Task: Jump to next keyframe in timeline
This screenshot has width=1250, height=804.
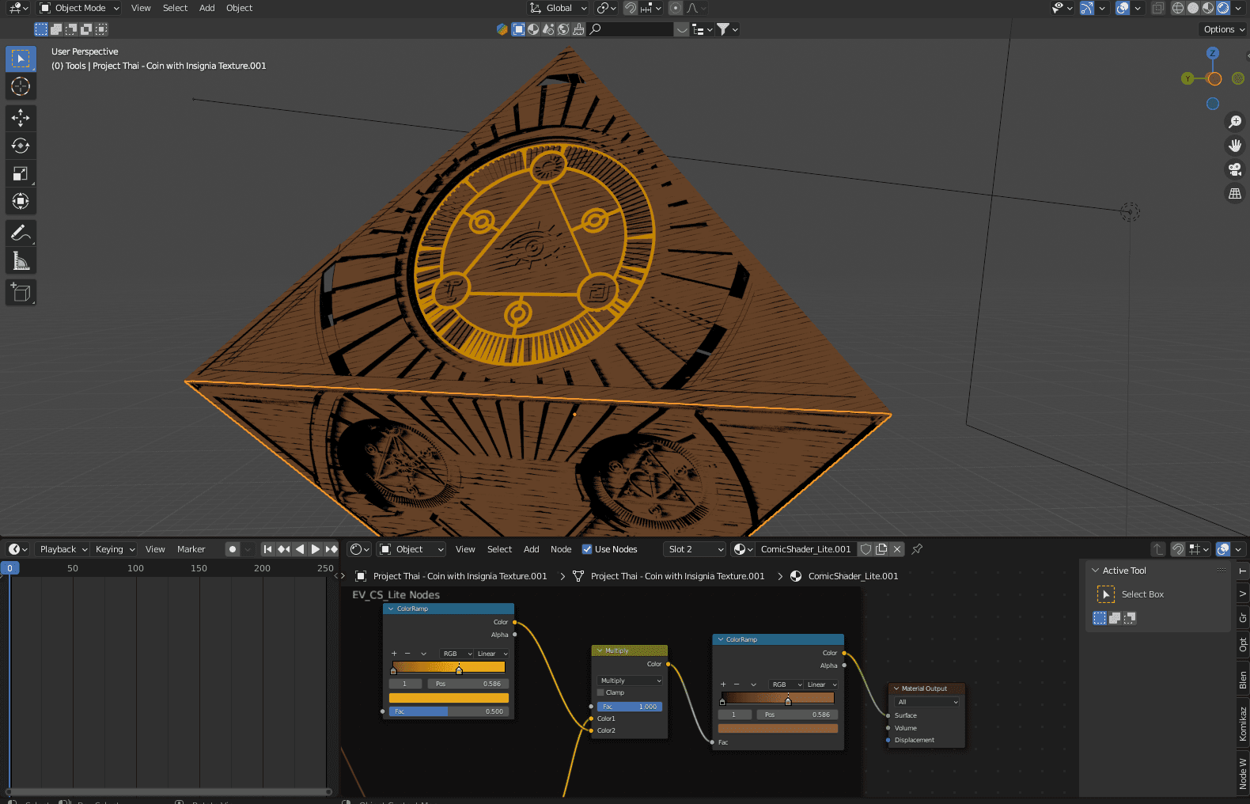Action: [331, 549]
